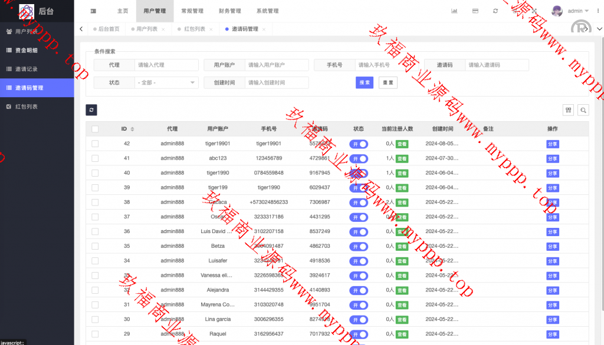Click the refresh icon in top header
Viewport: 604px width, 345px height.
point(495,11)
